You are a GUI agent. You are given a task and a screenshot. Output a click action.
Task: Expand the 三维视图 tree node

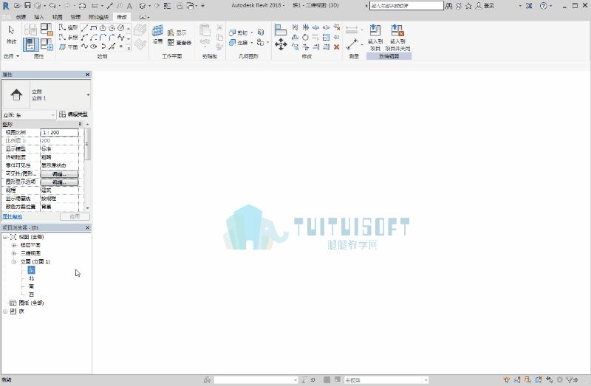tap(13, 253)
